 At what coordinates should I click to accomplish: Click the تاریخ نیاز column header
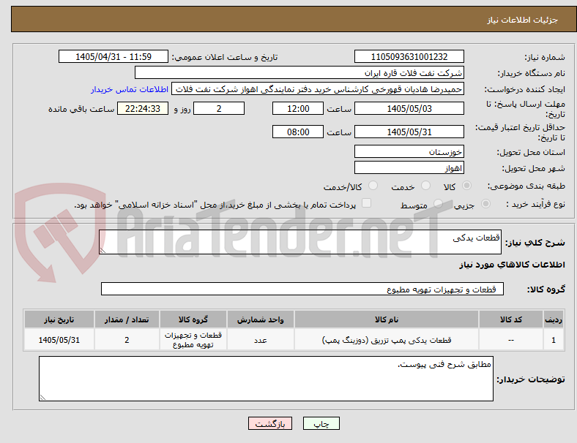pos(59,319)
